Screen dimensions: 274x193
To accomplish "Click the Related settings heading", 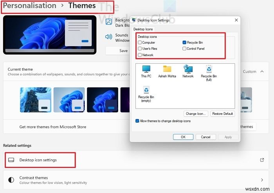I will pyautogui.click(x=17, y=145).
